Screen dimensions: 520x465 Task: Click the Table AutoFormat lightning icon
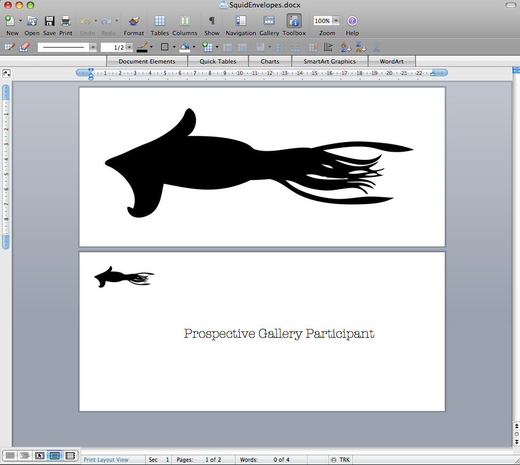313,48
